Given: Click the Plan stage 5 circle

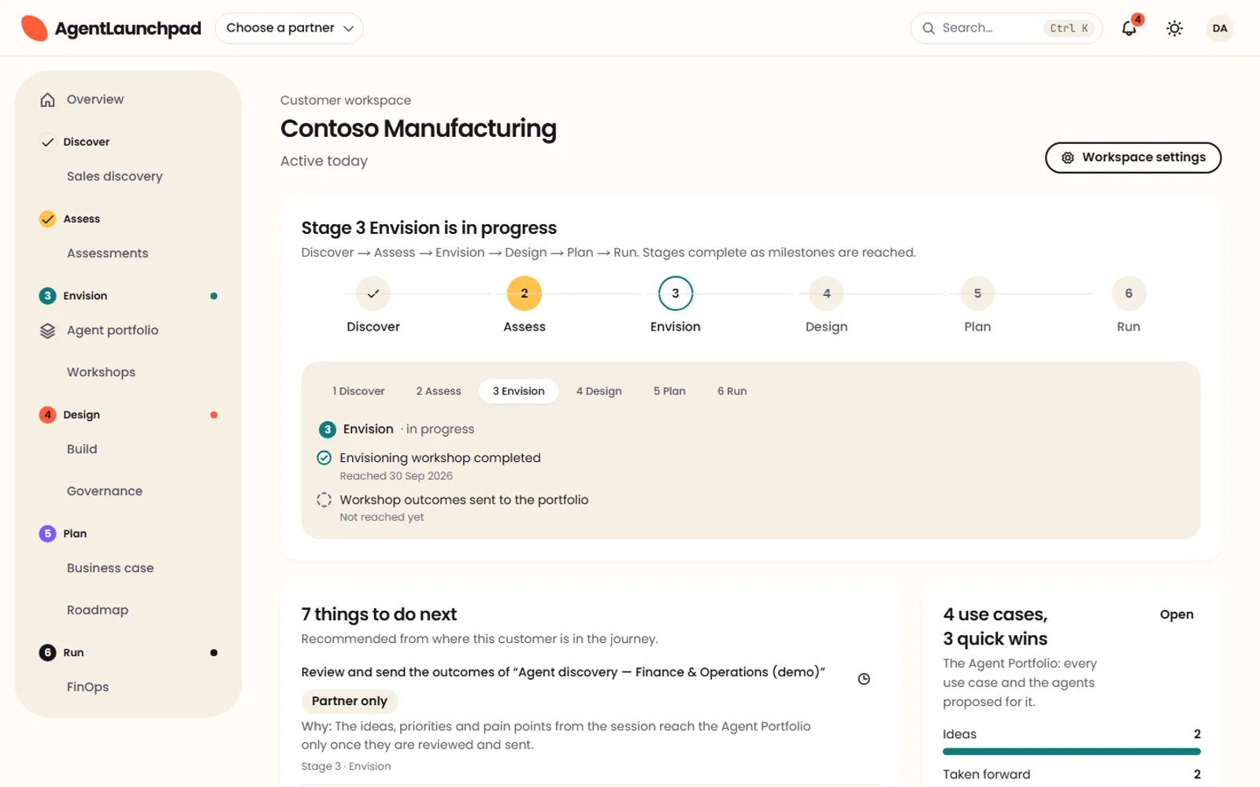Looking at the screenshot, I should tap(977, 294).
